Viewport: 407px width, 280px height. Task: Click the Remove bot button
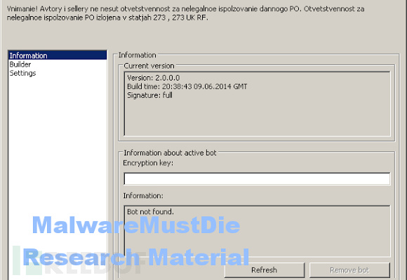point(349,270)
